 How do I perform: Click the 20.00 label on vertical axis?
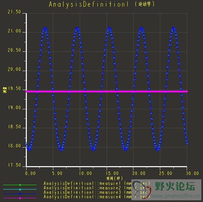coord(14,69)
